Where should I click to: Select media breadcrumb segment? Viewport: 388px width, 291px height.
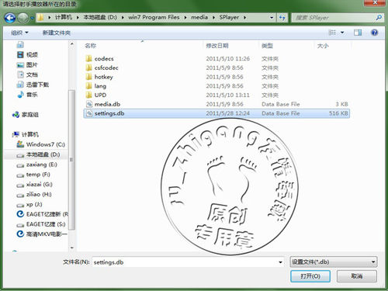(x=199, y=17)
